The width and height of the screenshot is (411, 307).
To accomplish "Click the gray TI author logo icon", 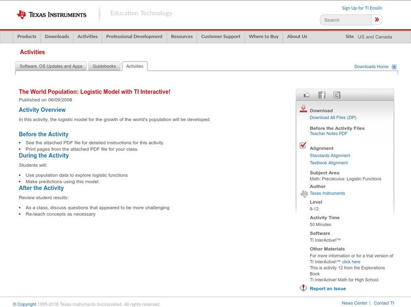I will (304, 194).
